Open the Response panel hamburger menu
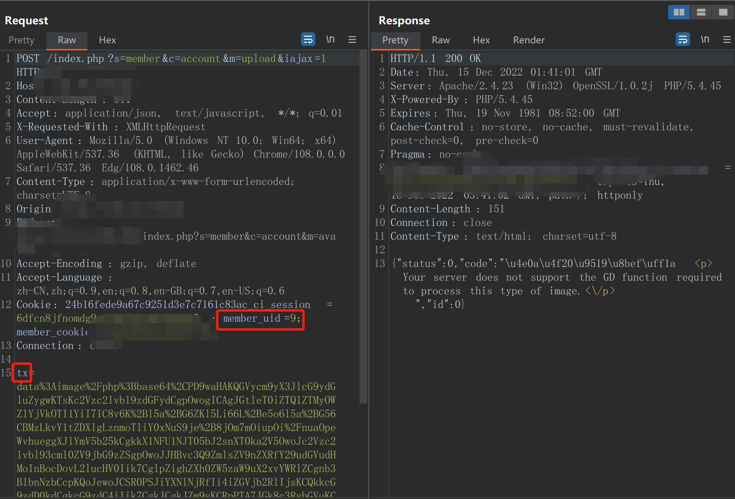735x499 pixels. pyautogui.click(x=727, y=39)
